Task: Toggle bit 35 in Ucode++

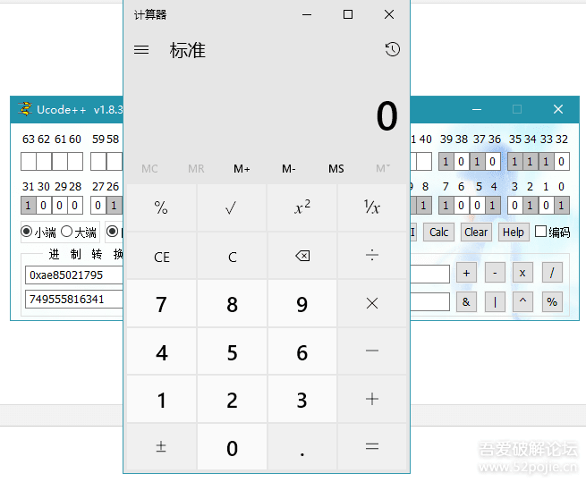Action: coord(515,162)
